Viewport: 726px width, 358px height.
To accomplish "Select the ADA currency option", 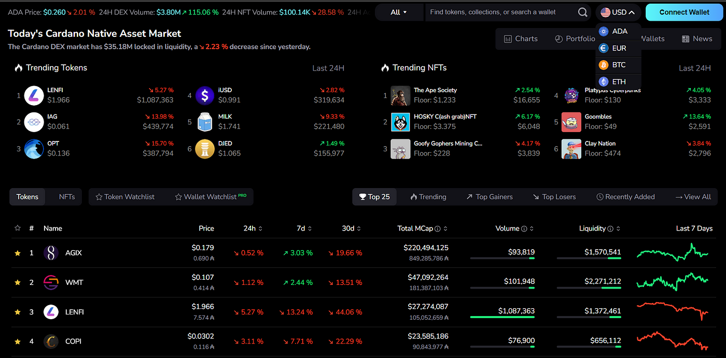I will (x=618, y=31).
